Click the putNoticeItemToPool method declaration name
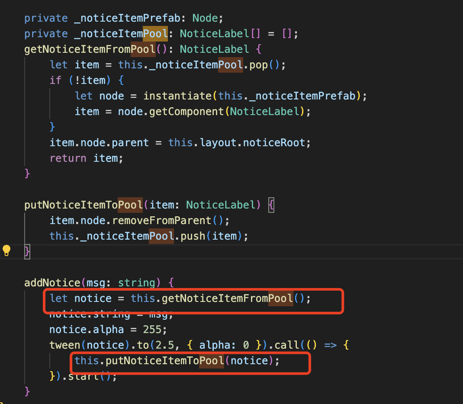The height and width of the screenshot is (404, 463). 84,205
